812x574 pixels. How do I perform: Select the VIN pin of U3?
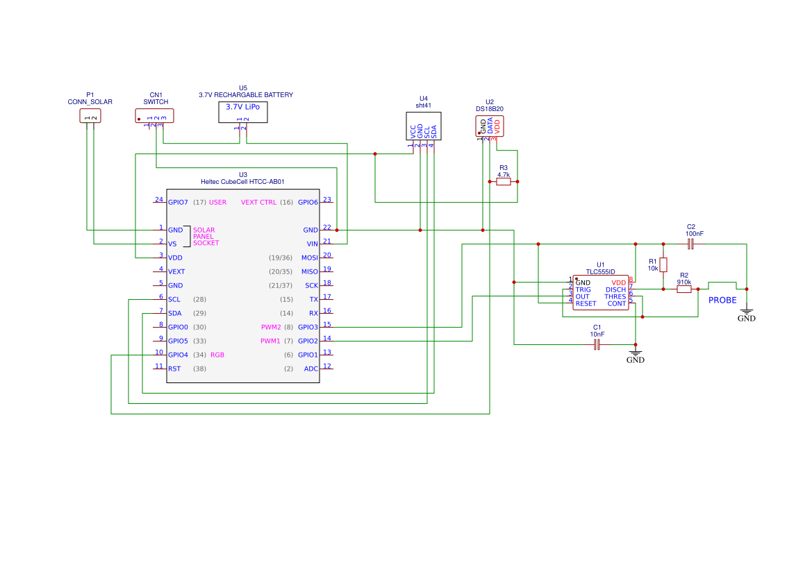click(312, 244)
